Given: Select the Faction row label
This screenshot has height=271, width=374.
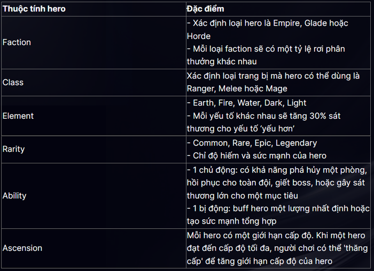Looking at the screenshot, I should point(17,42).
